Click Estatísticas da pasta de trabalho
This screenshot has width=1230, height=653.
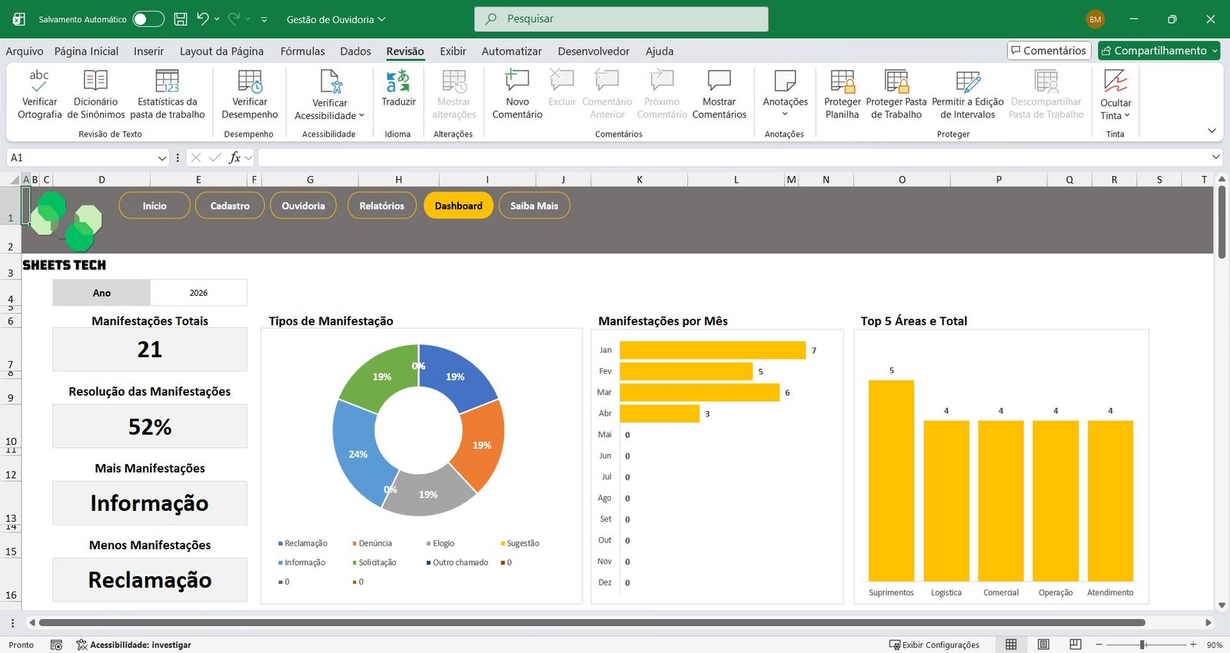click(x=167, y=81)
